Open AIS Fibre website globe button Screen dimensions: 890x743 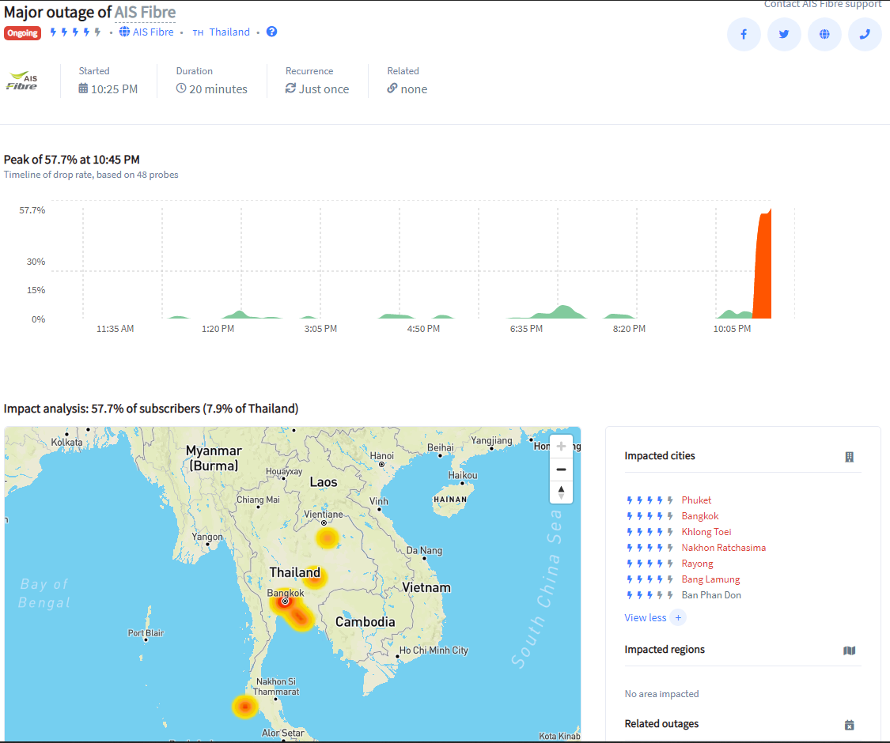coord(824,34)
